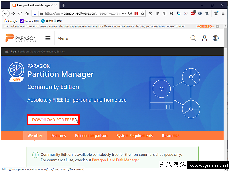Dismiss the cookie notice with X icon
Image resolution: width=230 pixels, height=173 pixels.
[218, 27]
